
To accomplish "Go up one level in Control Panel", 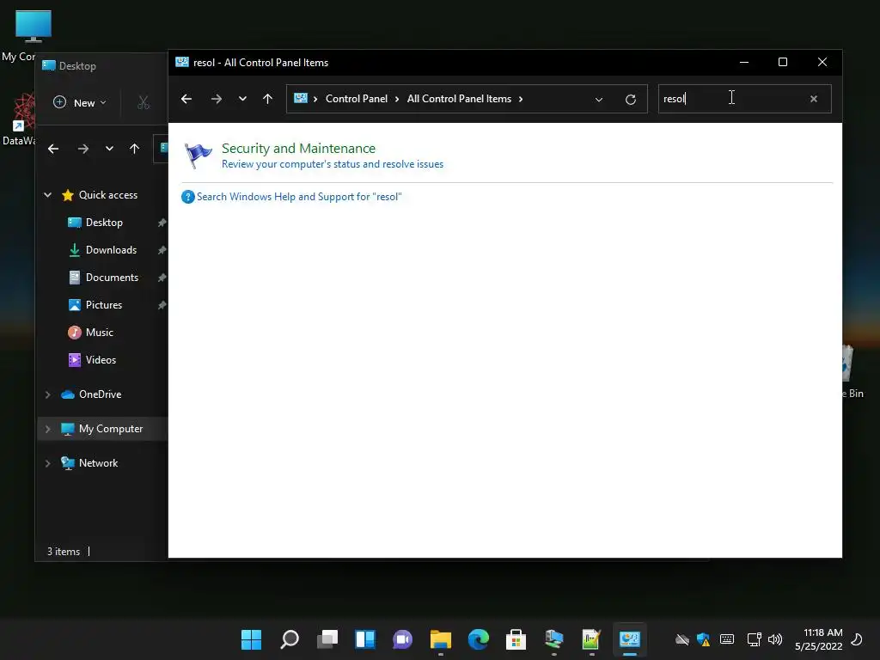I will [268, 100].
